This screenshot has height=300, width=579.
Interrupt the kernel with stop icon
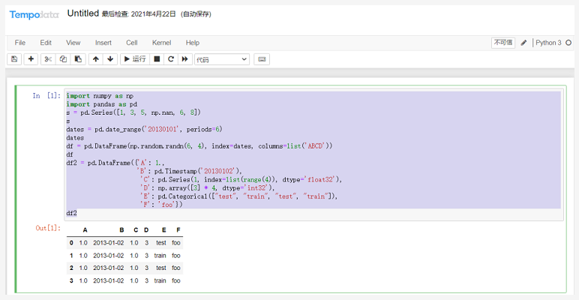[x=157, y=59]
